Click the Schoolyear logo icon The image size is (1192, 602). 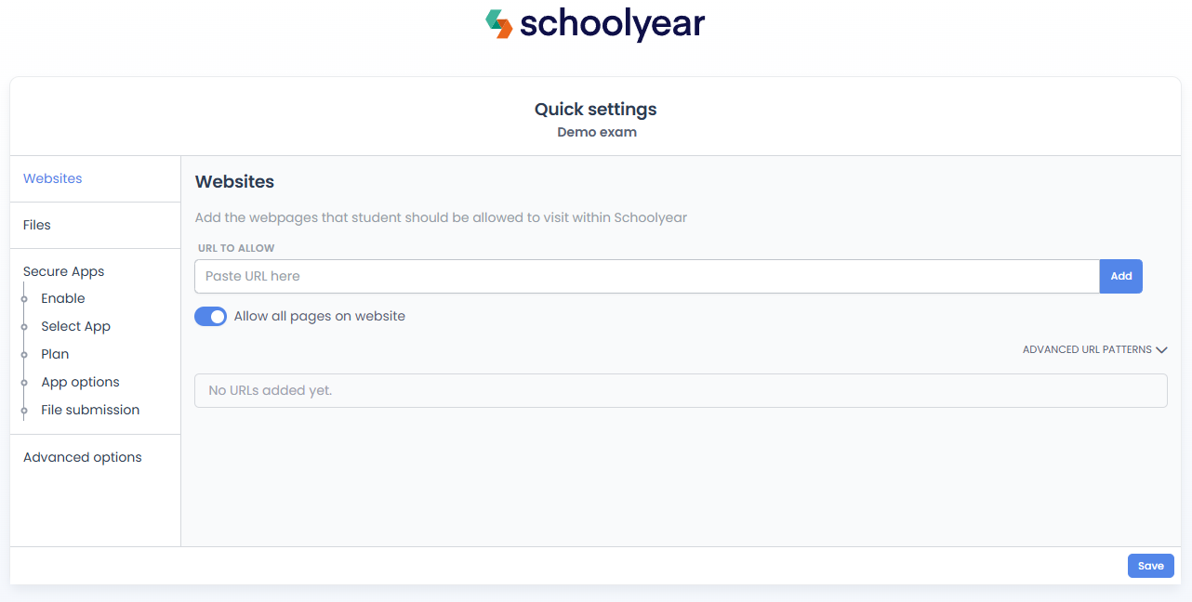499,24
